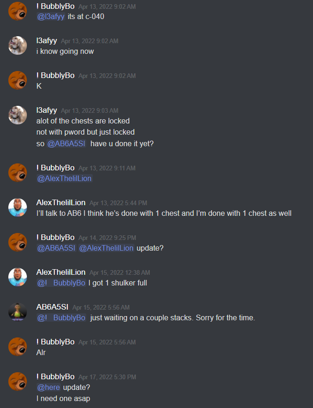Open the standalone @AlexThelilLion mention
Image resolution: width=313 pixels, height=408 pixels.
pyautogui.click(x=64, y=179)
